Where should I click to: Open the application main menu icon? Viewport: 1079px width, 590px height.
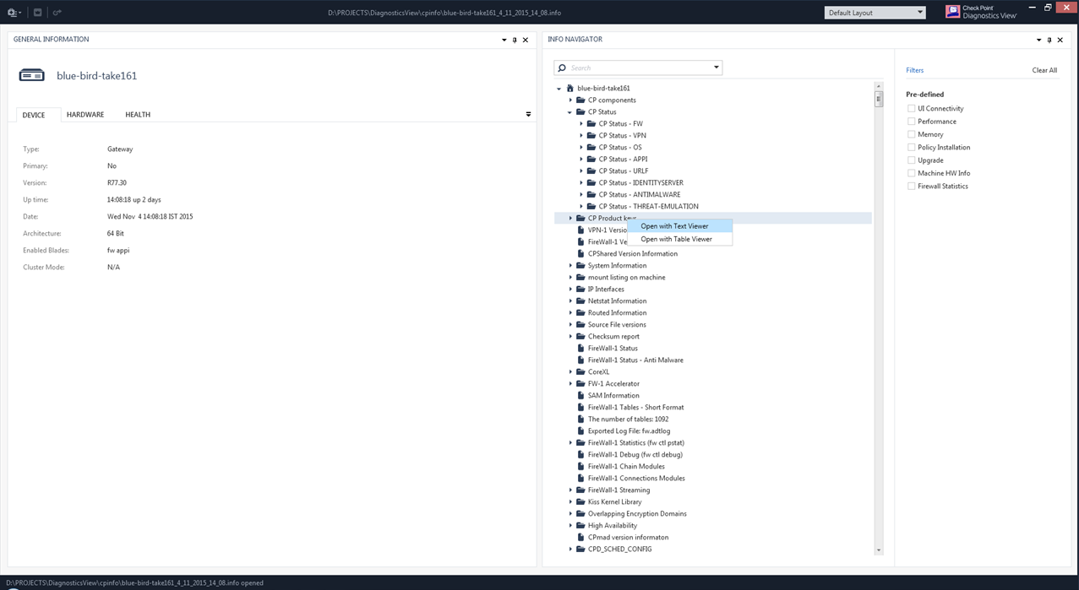pyautogui.click(x=14, y=13)
